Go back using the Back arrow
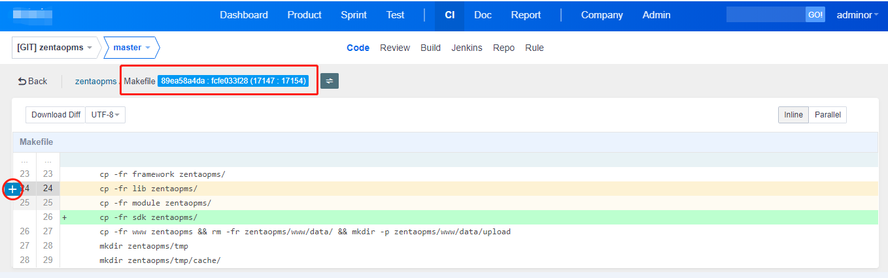Screen dimensions: 888x278 coord(33,82)
